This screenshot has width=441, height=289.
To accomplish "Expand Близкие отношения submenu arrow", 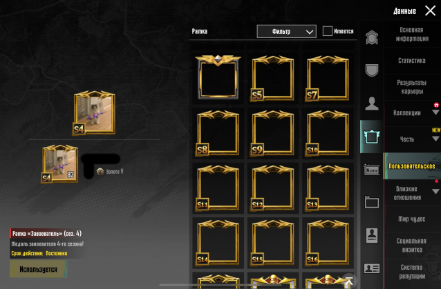I will click(x=435, y=191).
